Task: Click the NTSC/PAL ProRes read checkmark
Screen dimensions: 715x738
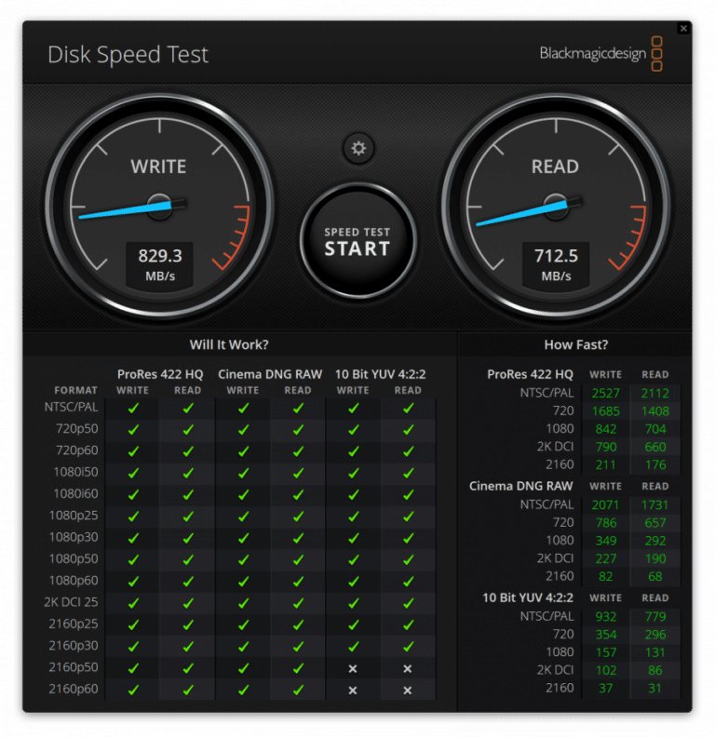Action: (x=188, y=408)
